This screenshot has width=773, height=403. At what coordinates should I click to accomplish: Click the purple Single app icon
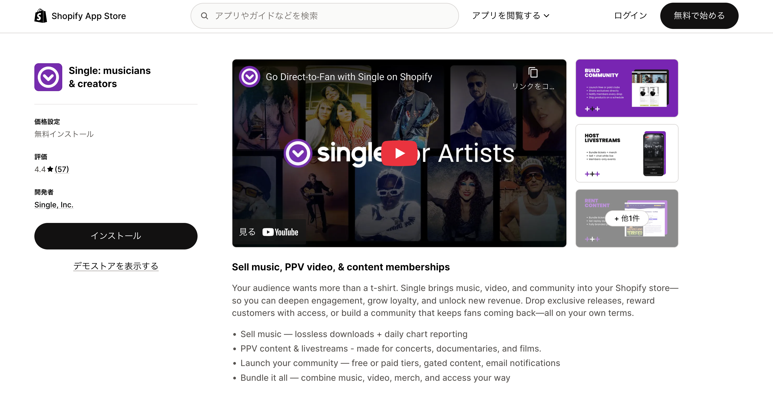[x=48, y=77]
